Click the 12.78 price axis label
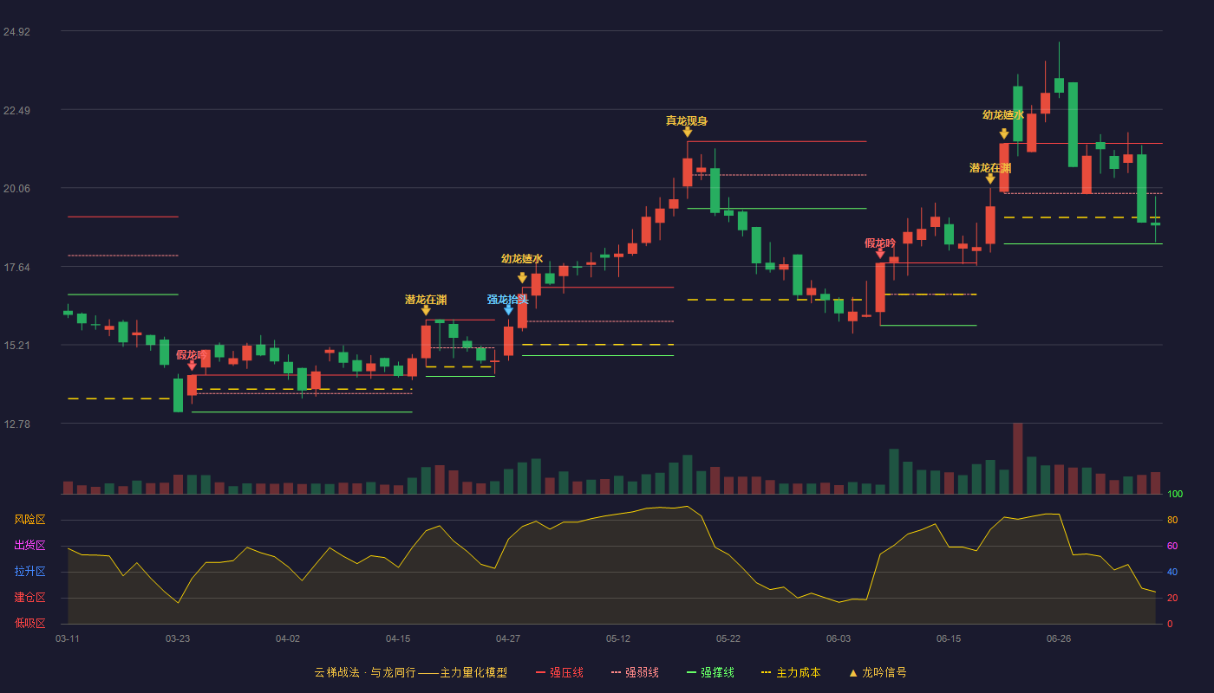This screenshot has height=693, width=1214. pyautogui.click(x=16, y=424)
